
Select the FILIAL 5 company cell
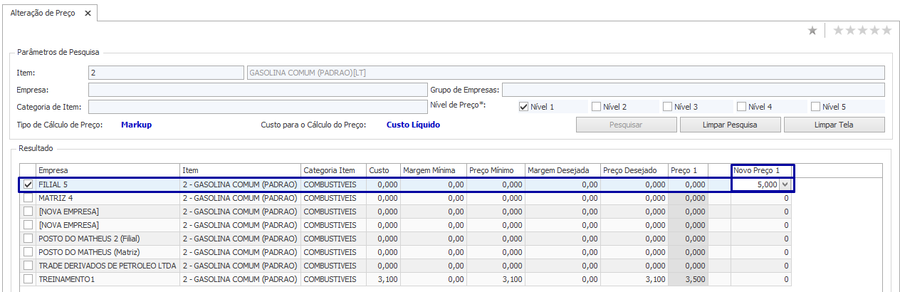click(x=108, y=184)
